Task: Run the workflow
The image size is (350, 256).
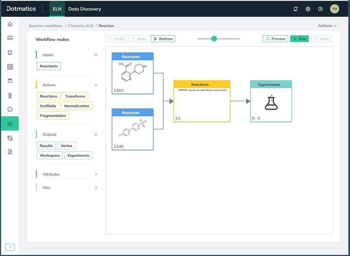Action: pos(299,39)
